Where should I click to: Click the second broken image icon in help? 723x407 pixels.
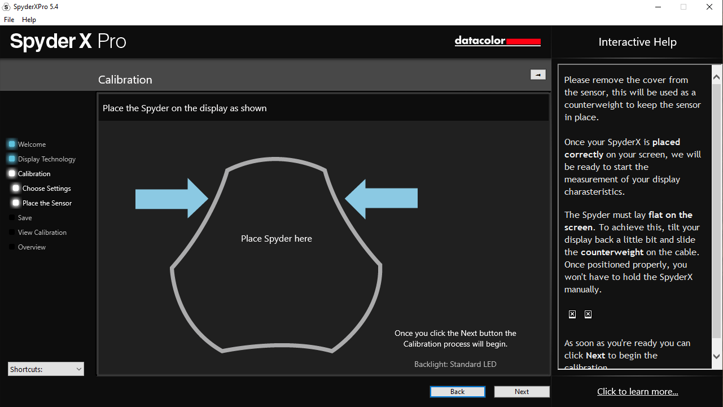[588, 314]
